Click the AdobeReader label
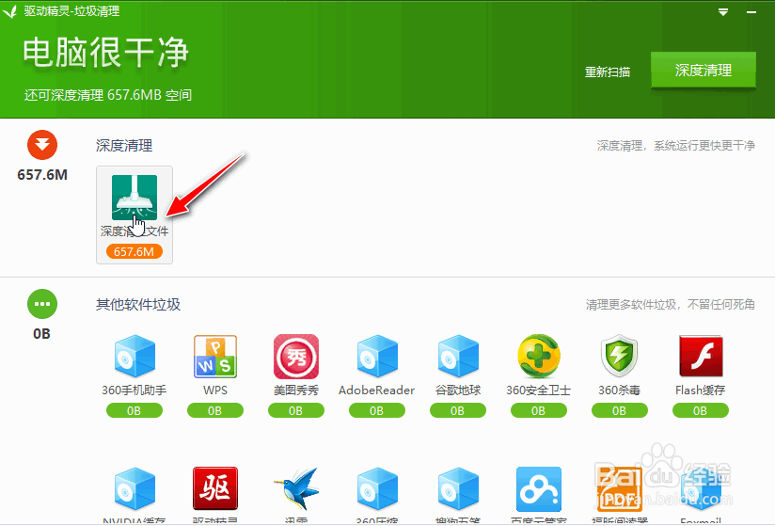Image resolution: width=775 pixels, height=526 pixels. tap(376, 391)
